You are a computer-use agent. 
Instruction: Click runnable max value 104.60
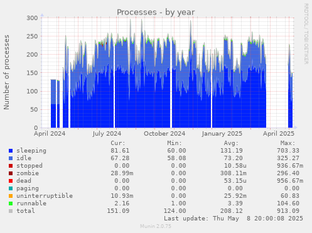(x=288, y=203)
